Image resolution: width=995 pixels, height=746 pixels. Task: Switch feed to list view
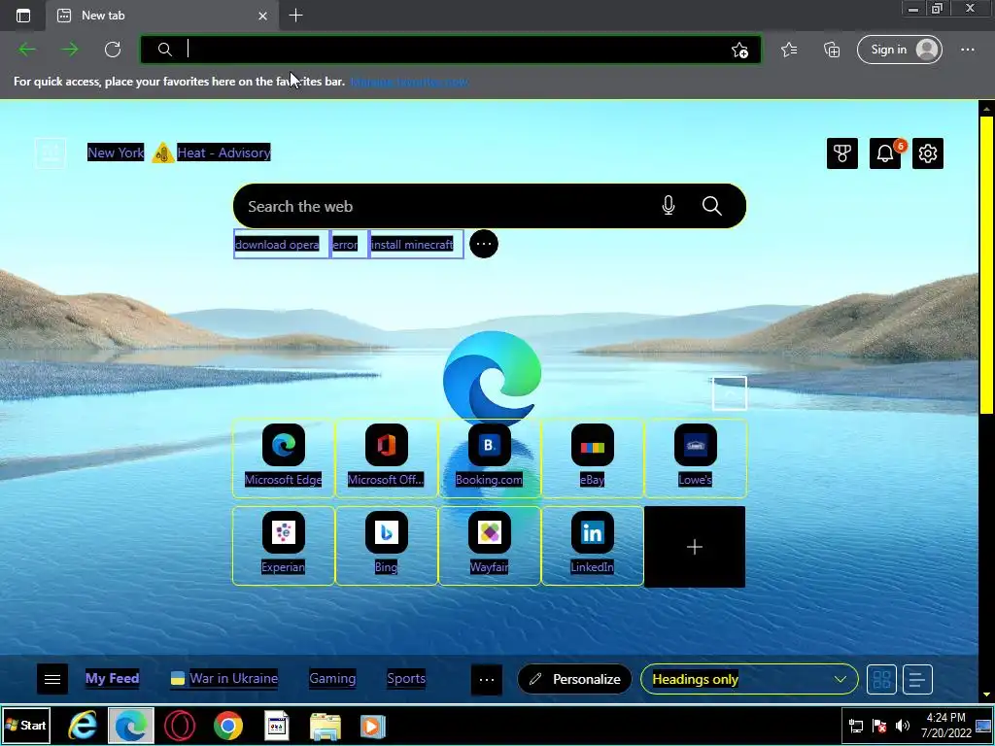pos(917,680)
